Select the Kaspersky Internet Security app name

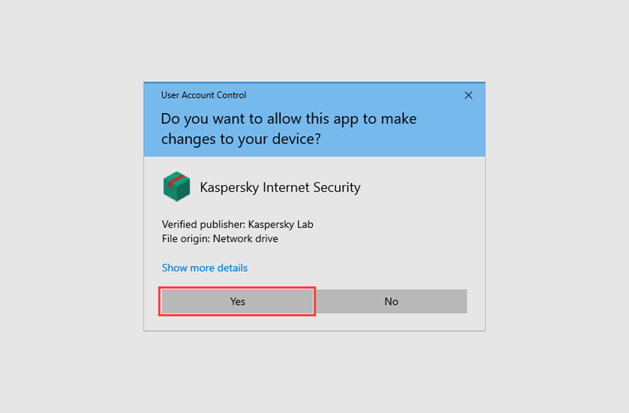pyautogui.click(x=280, y=187)
